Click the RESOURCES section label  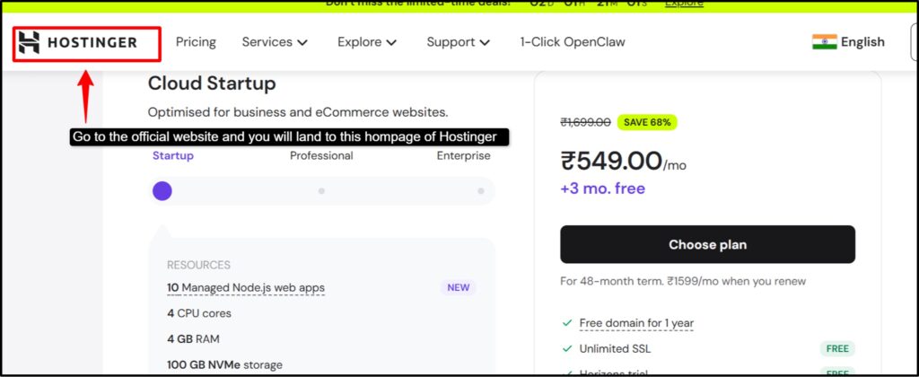coord(198,265)
